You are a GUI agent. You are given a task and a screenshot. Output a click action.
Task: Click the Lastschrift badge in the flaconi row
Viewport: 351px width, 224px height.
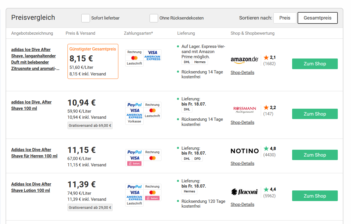click(x=134, y=203)
